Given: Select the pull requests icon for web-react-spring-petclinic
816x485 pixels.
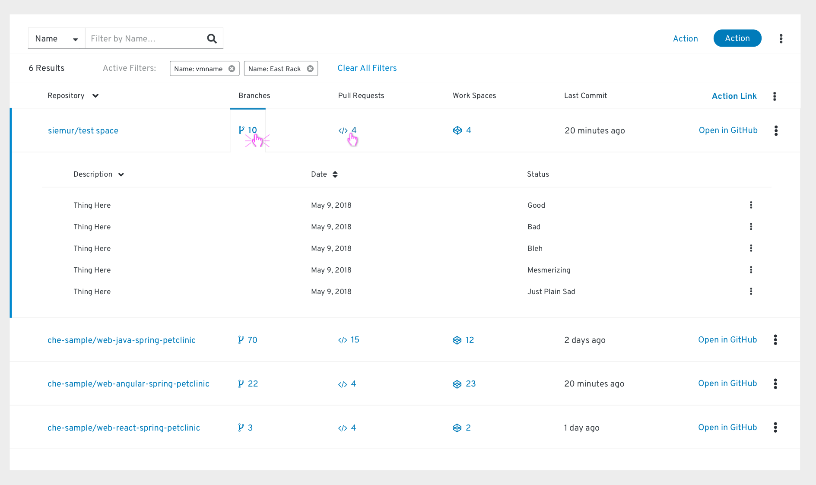Looking at the screenshot, I should (343, 428).
